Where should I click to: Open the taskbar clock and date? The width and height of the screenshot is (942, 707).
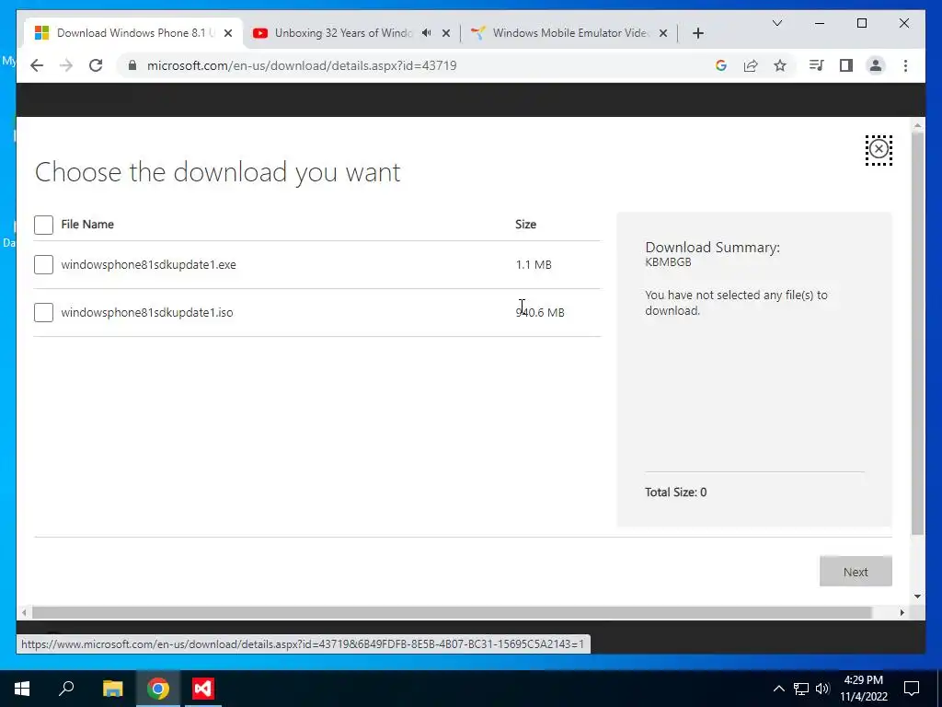tap(863, 689)
